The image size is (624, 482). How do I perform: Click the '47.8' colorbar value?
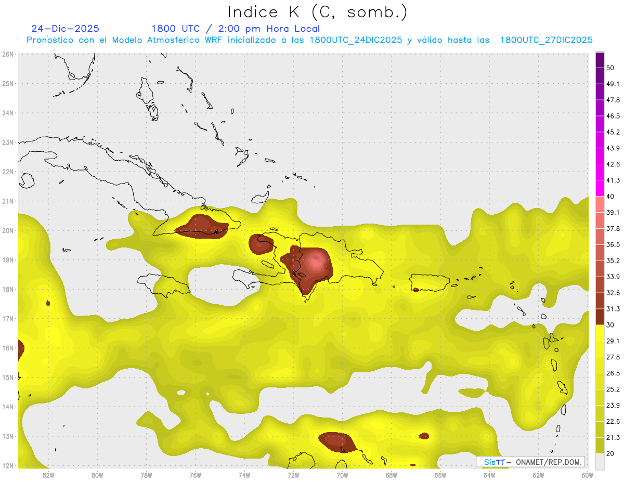point(613,100)
